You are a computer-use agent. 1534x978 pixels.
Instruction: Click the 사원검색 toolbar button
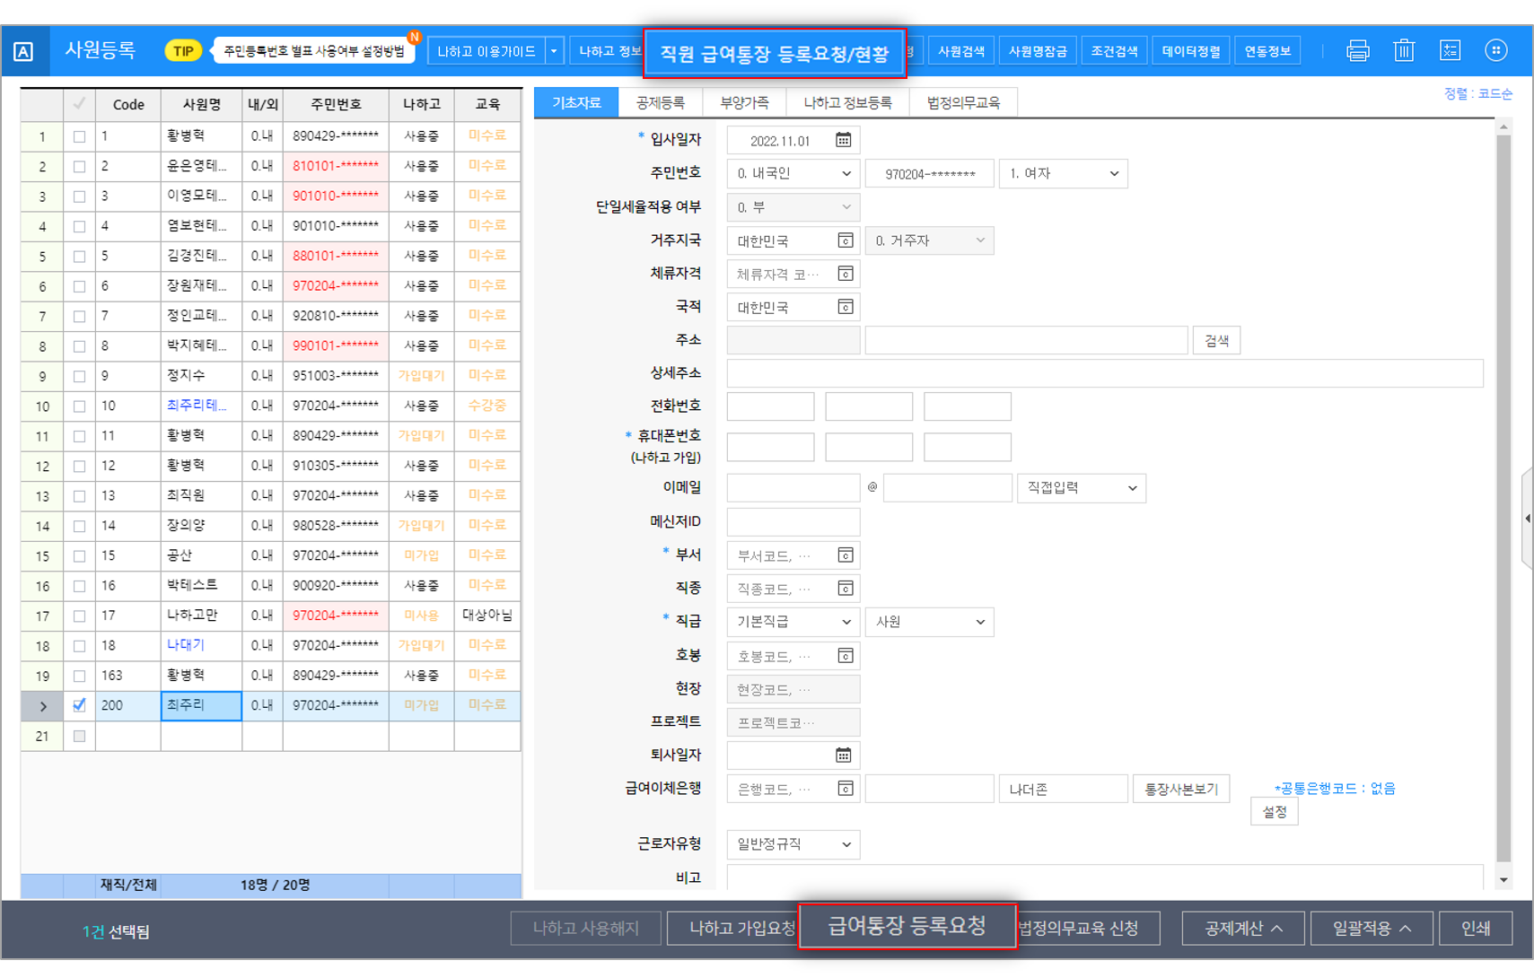click(961, 51)
